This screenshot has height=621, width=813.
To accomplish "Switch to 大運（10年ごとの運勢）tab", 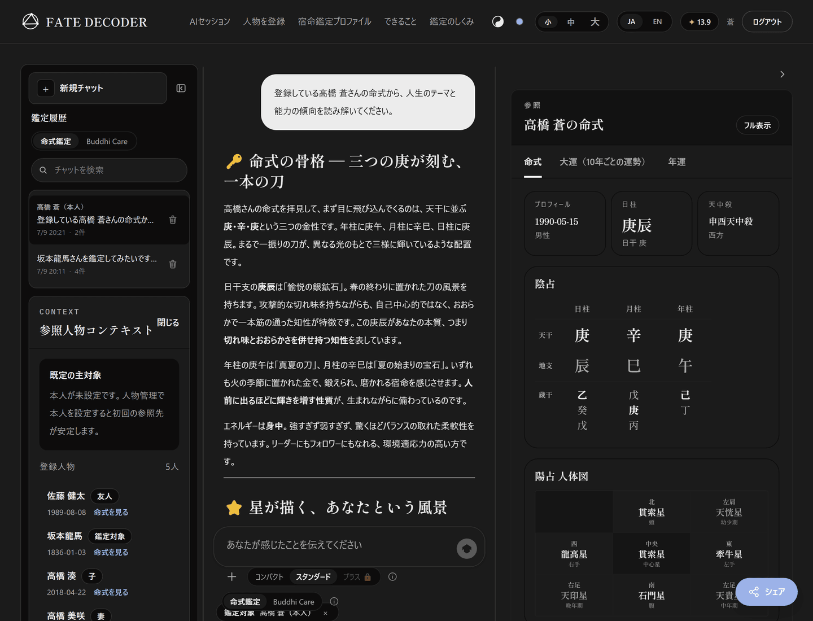I will coord(605,162).
